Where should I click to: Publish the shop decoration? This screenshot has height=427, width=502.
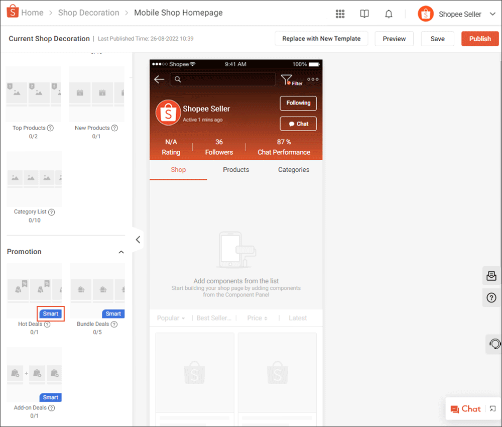click(x=479, y=38)
